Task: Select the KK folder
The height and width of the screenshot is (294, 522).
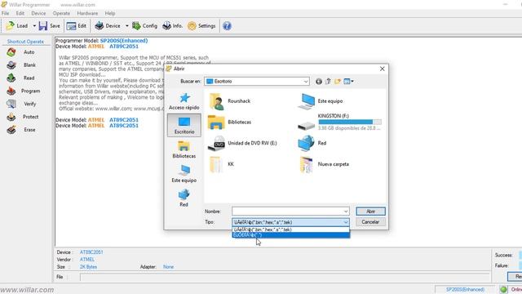Action: (222, 164)
